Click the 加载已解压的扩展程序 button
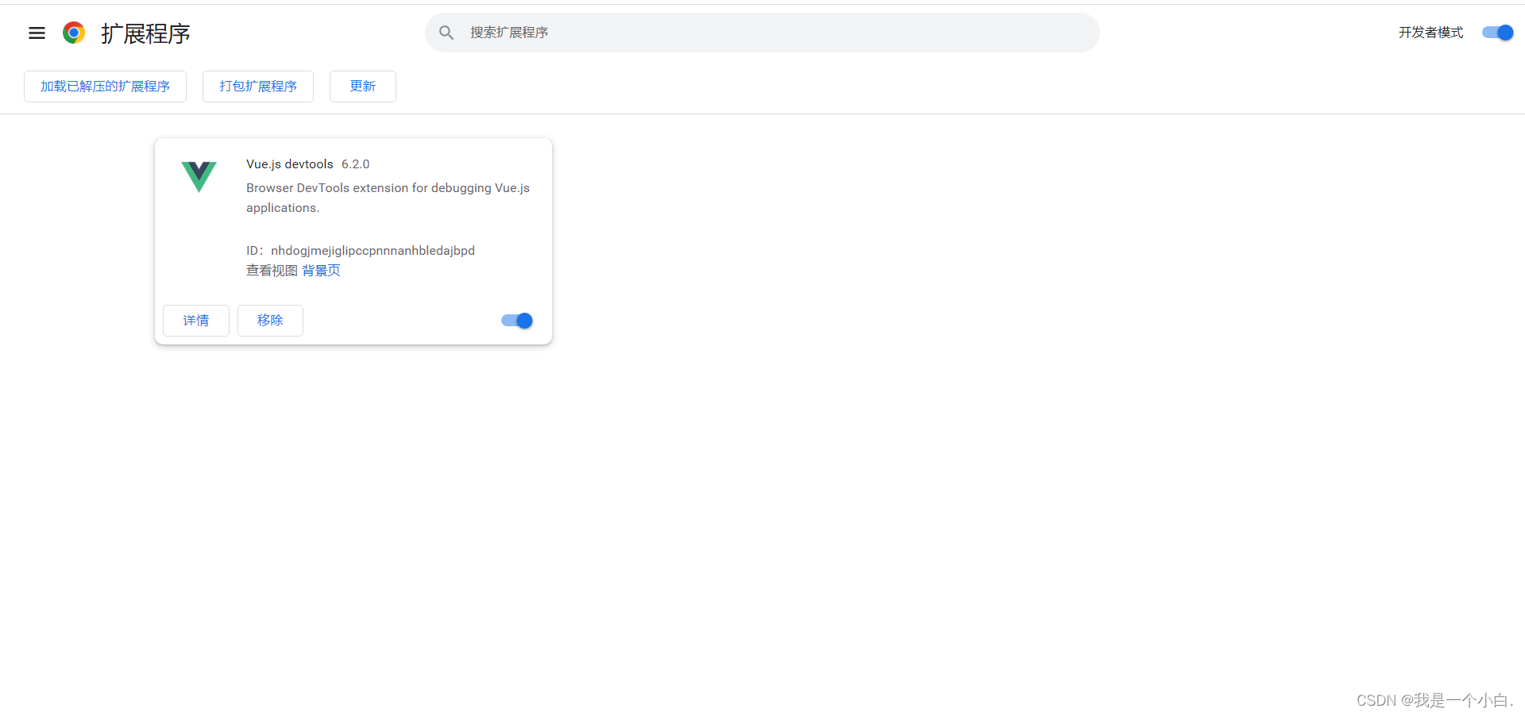 (105, 86)
